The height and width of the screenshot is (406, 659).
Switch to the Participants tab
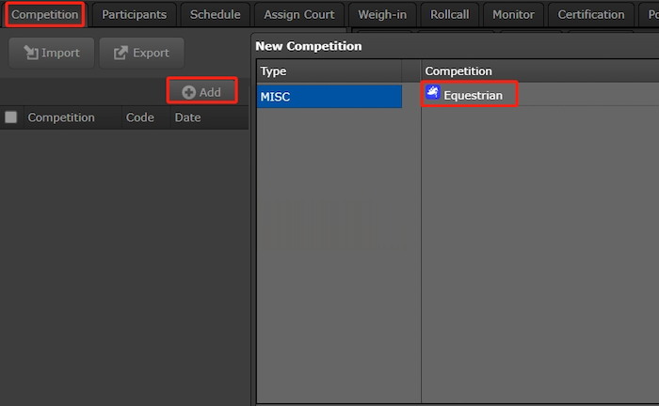[x=134, y=14]
